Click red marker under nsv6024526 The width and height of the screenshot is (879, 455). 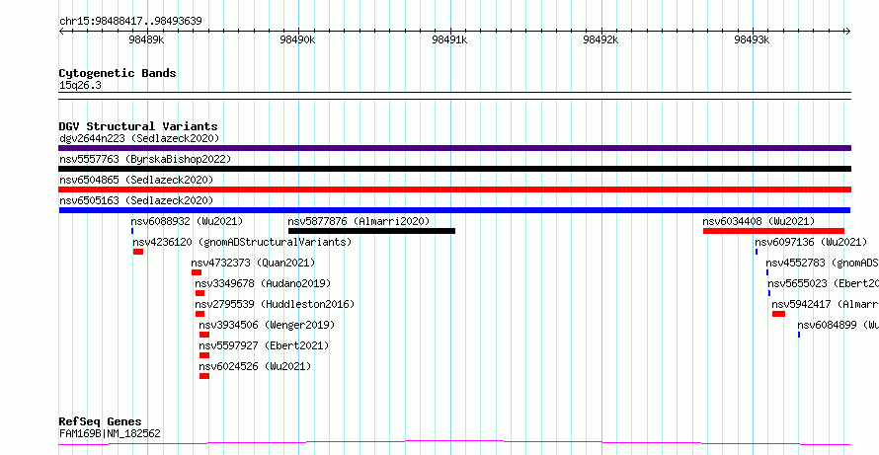tap(204, 376)
